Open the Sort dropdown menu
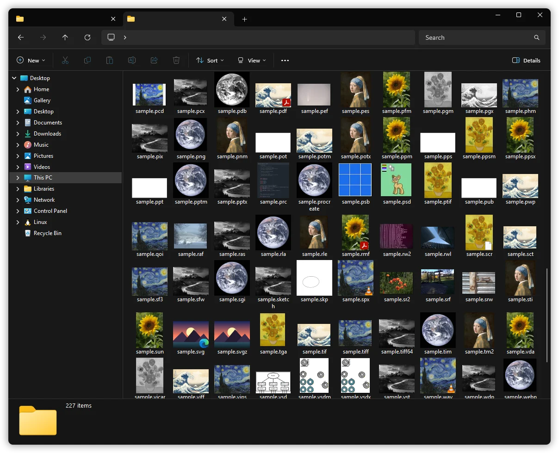This screenshot has height=453, width=559. coord(210,61)
